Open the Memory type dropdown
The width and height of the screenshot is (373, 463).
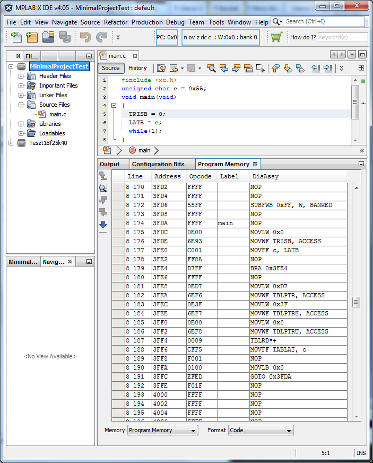coord(162,430)
